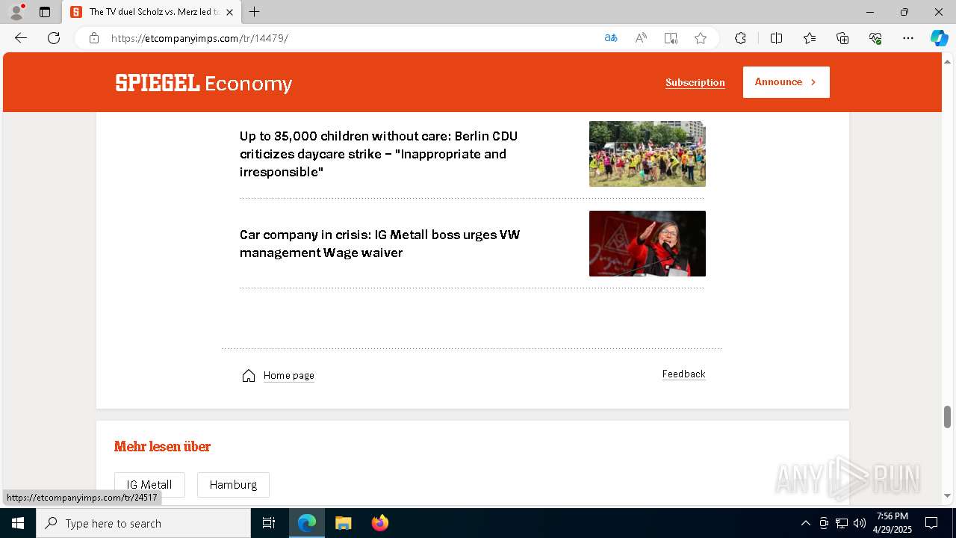Open the tab actions menu icon

tap(45, 12)
